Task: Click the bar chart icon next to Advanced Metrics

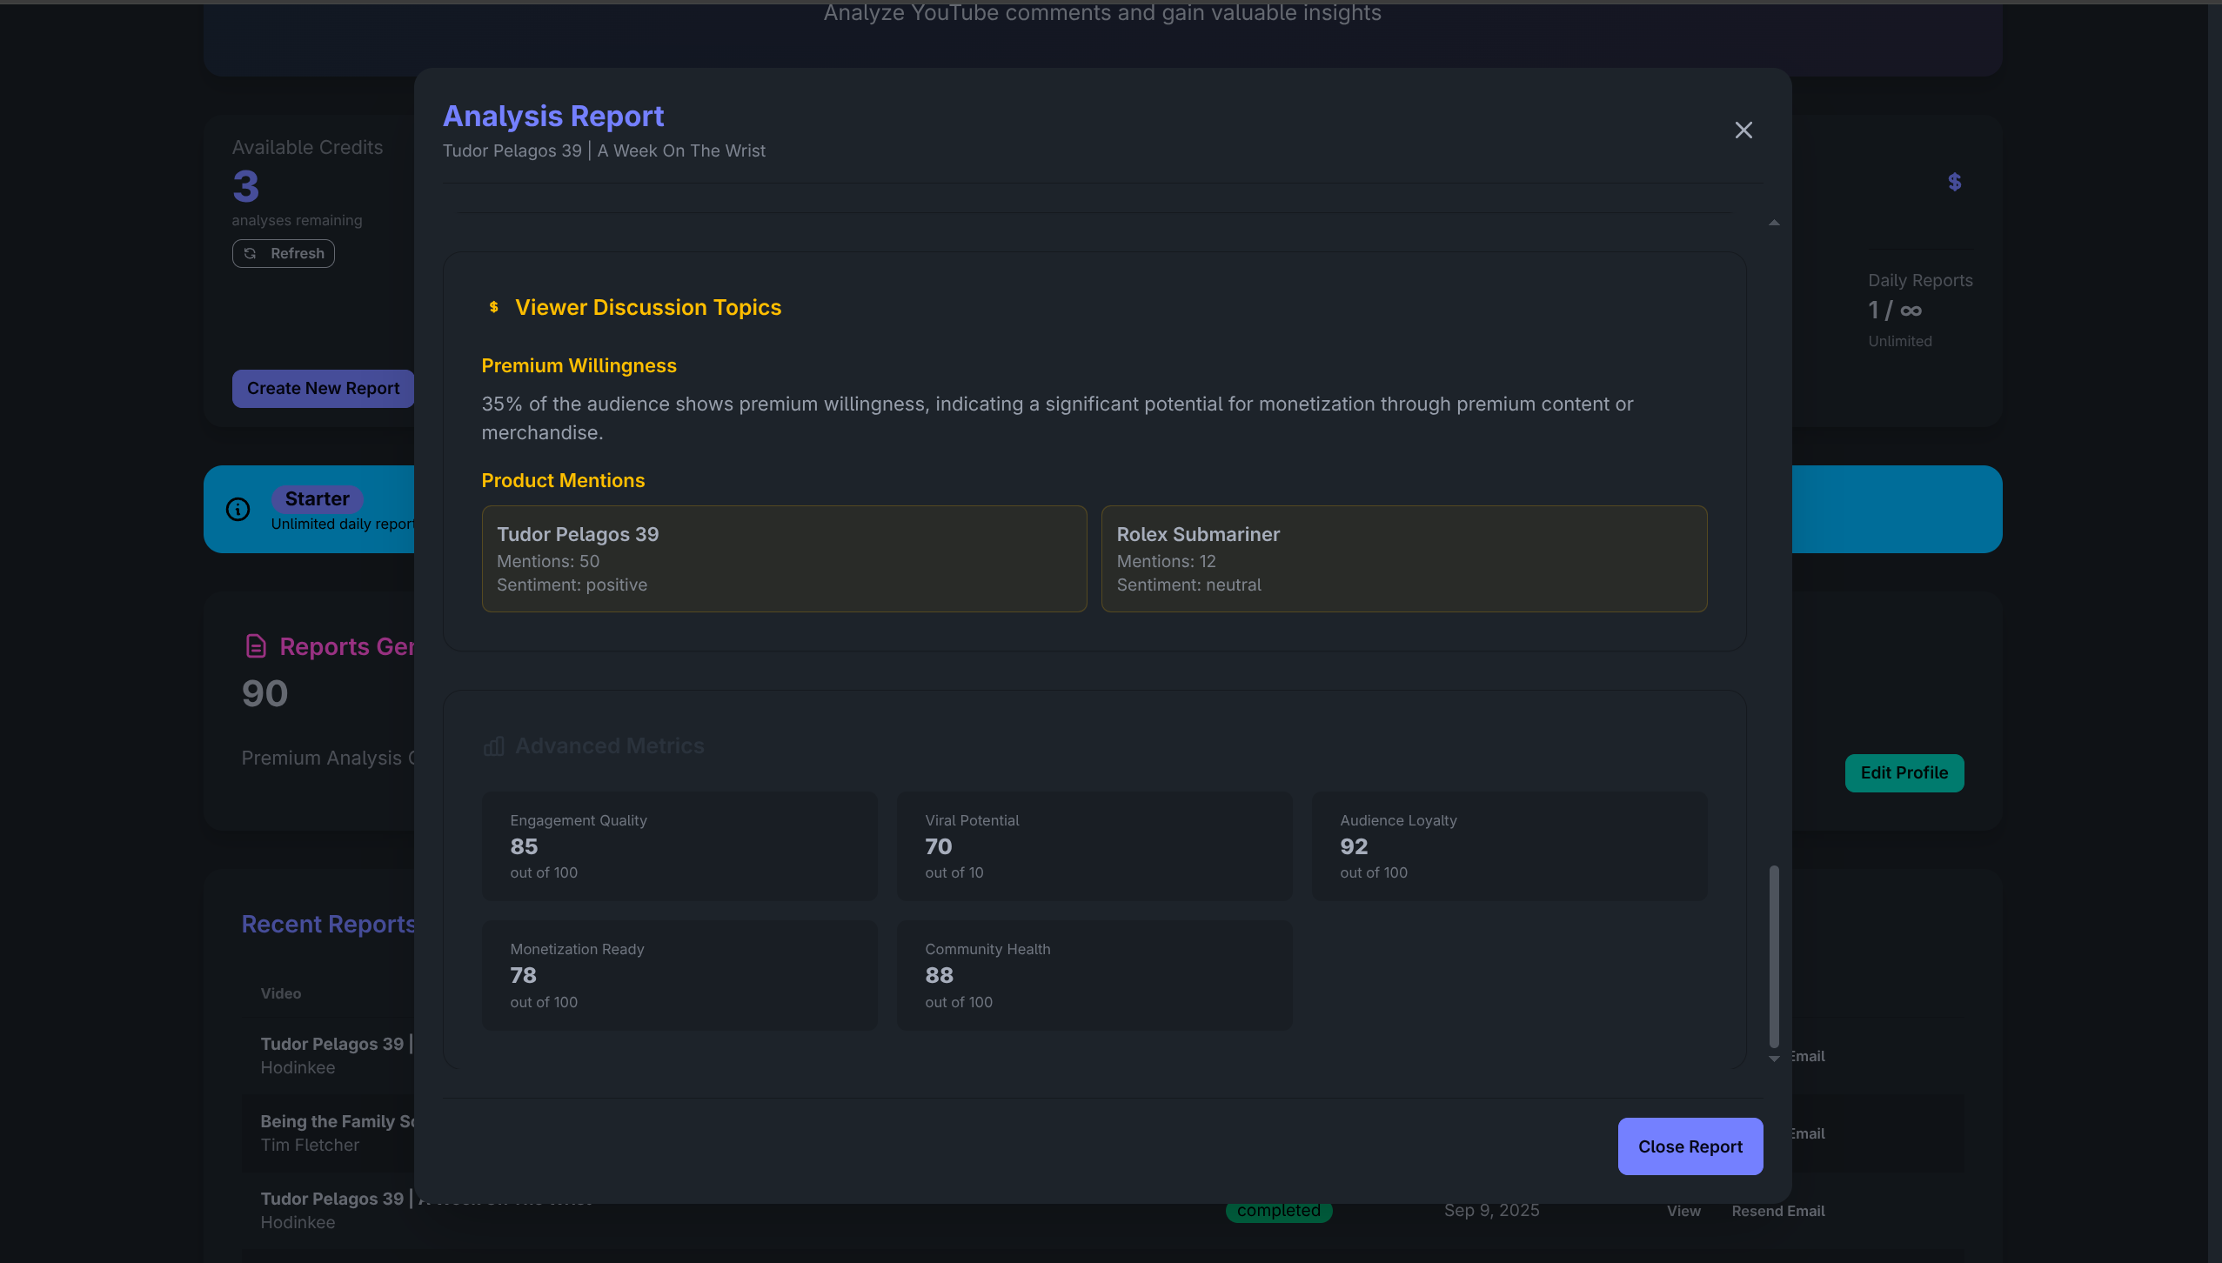Action: coord(493,746)
